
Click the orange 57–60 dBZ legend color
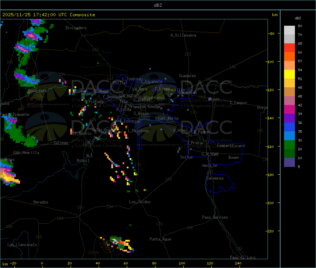(289, 57)
